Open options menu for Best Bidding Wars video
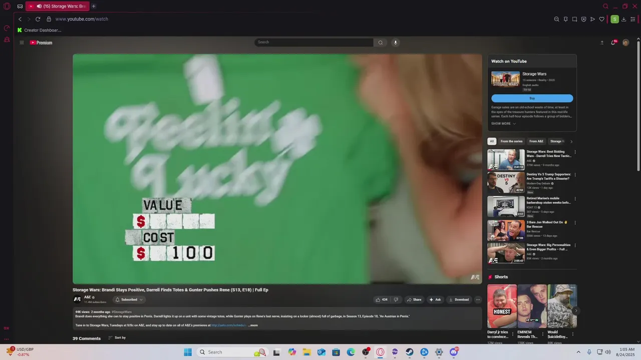 pos(575,152)
